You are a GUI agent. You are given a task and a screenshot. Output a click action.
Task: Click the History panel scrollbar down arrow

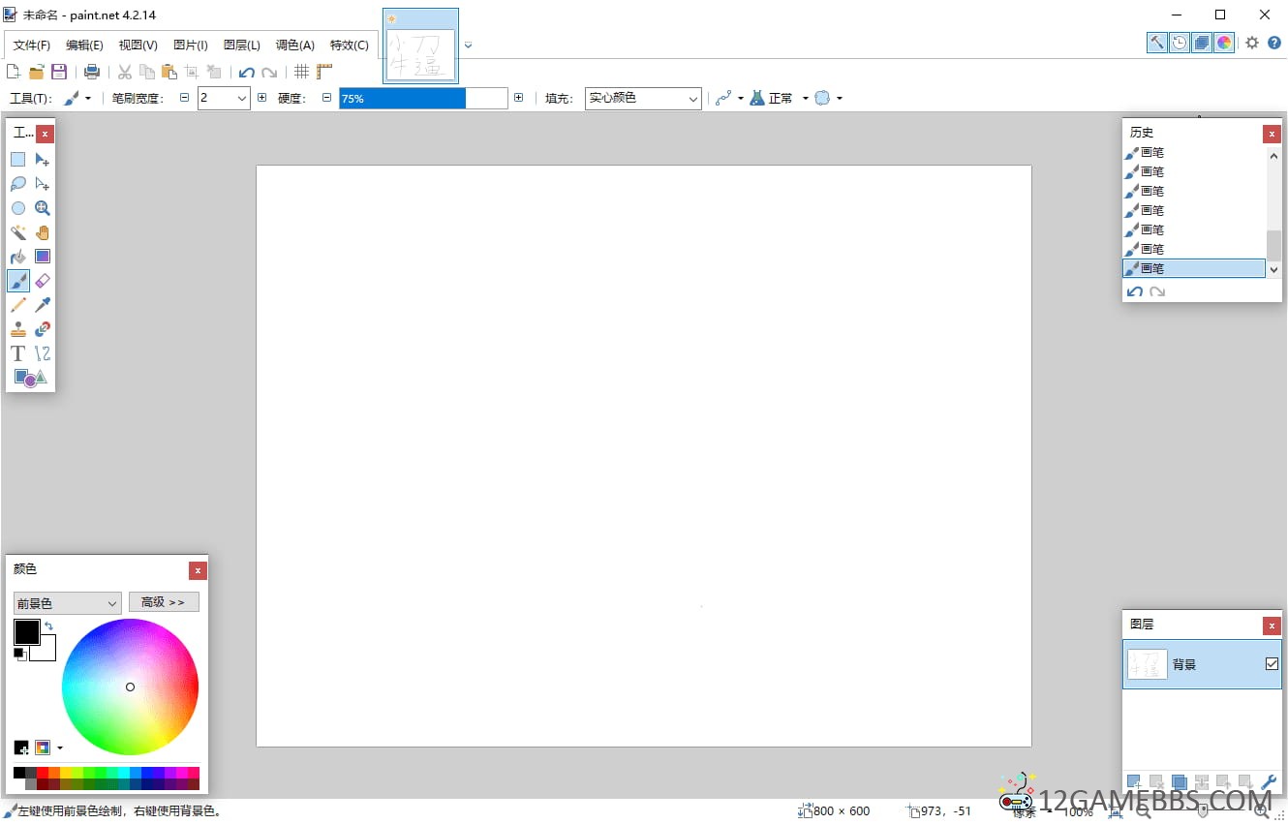pyautogui.click(x=1273, y=270)
